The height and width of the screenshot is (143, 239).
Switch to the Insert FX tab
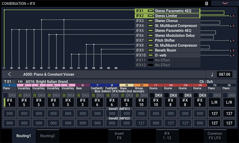click(x=119, y=136)
